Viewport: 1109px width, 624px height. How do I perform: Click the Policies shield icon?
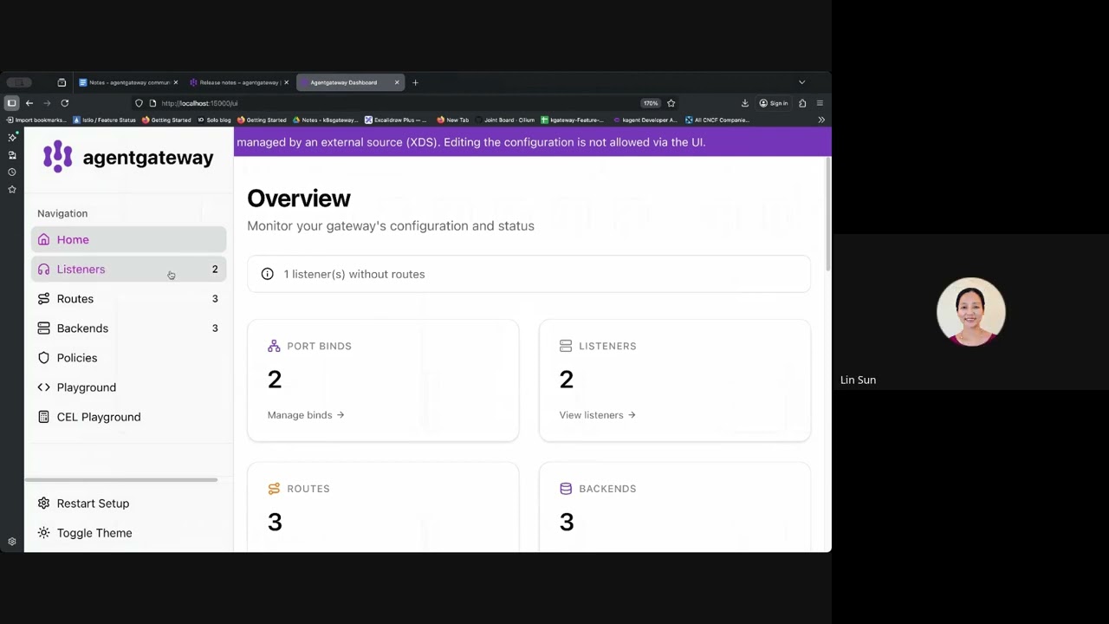(x=43, y=357)
